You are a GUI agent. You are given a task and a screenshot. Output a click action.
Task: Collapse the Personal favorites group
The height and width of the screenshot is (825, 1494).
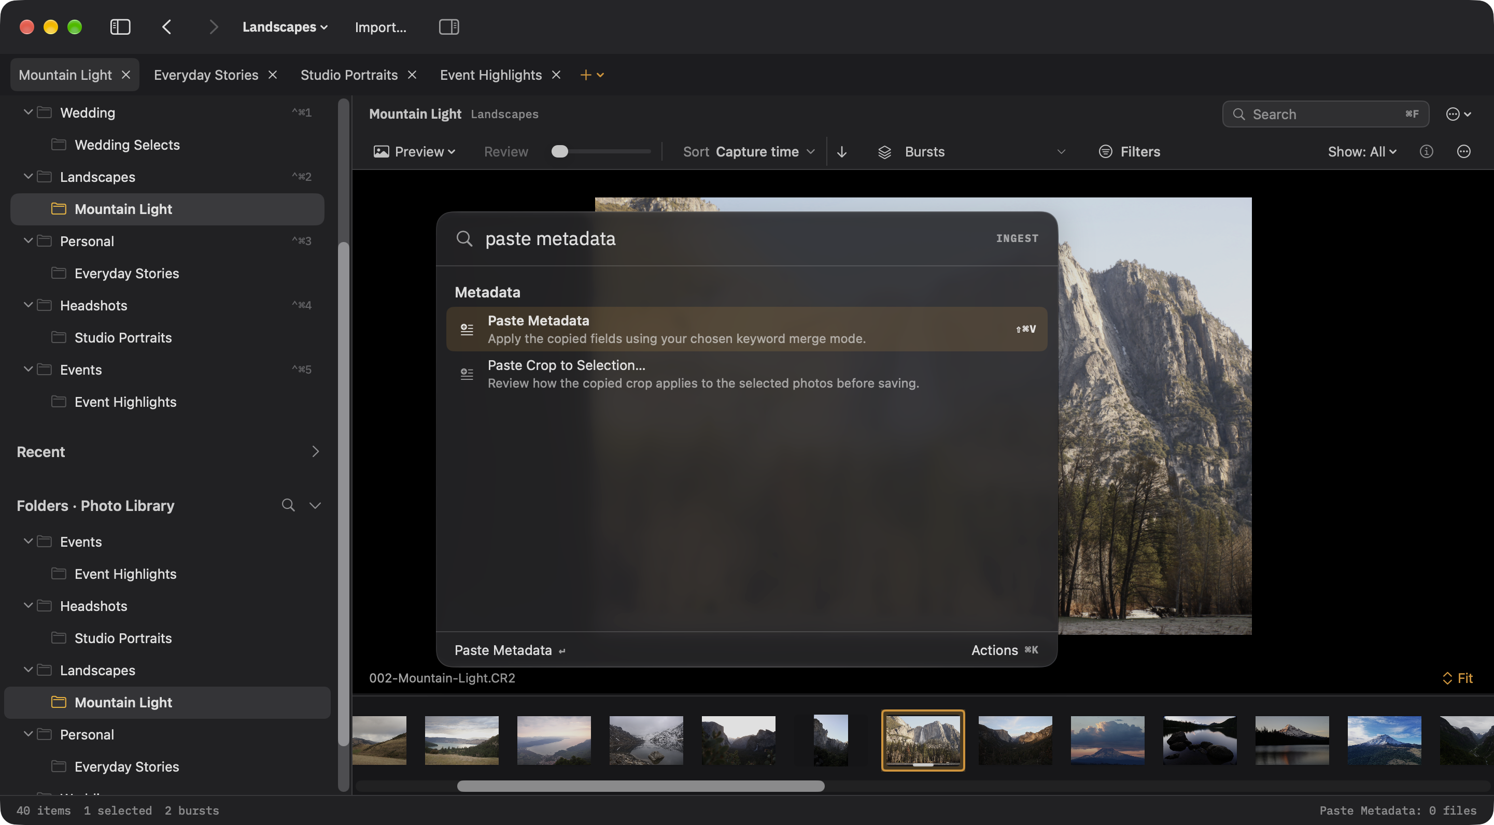point(28,240)
